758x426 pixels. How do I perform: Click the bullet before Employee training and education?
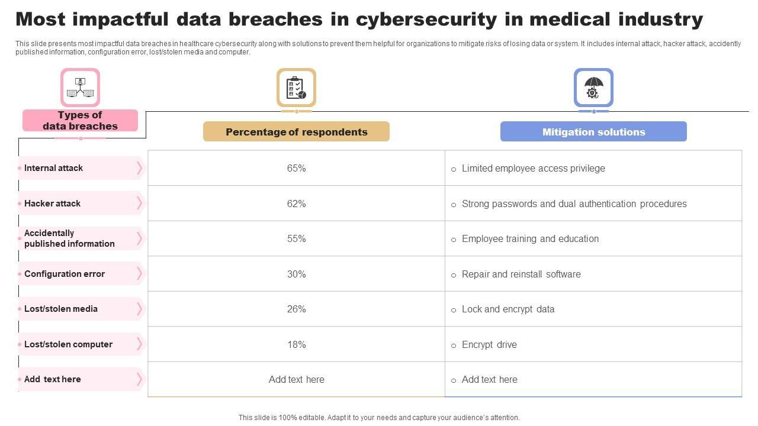(454, 240)
